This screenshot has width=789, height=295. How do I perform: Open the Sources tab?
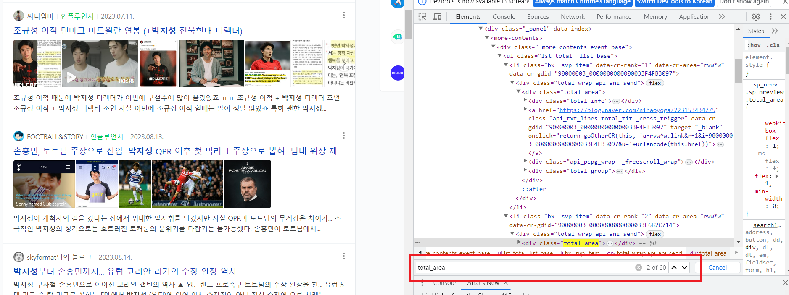(538, 17)
